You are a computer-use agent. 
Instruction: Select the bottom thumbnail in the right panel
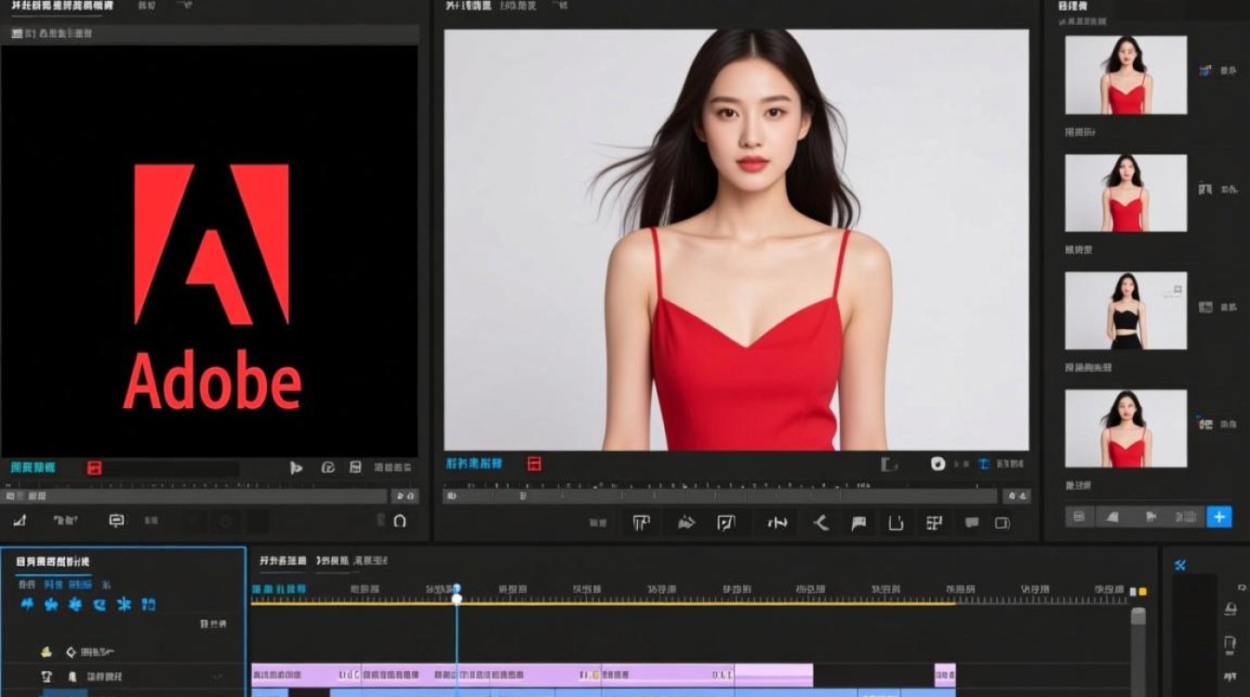point(1125,428)
